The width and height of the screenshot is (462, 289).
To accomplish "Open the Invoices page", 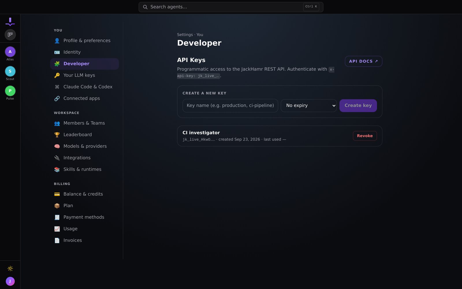I will tap(85, 240).
